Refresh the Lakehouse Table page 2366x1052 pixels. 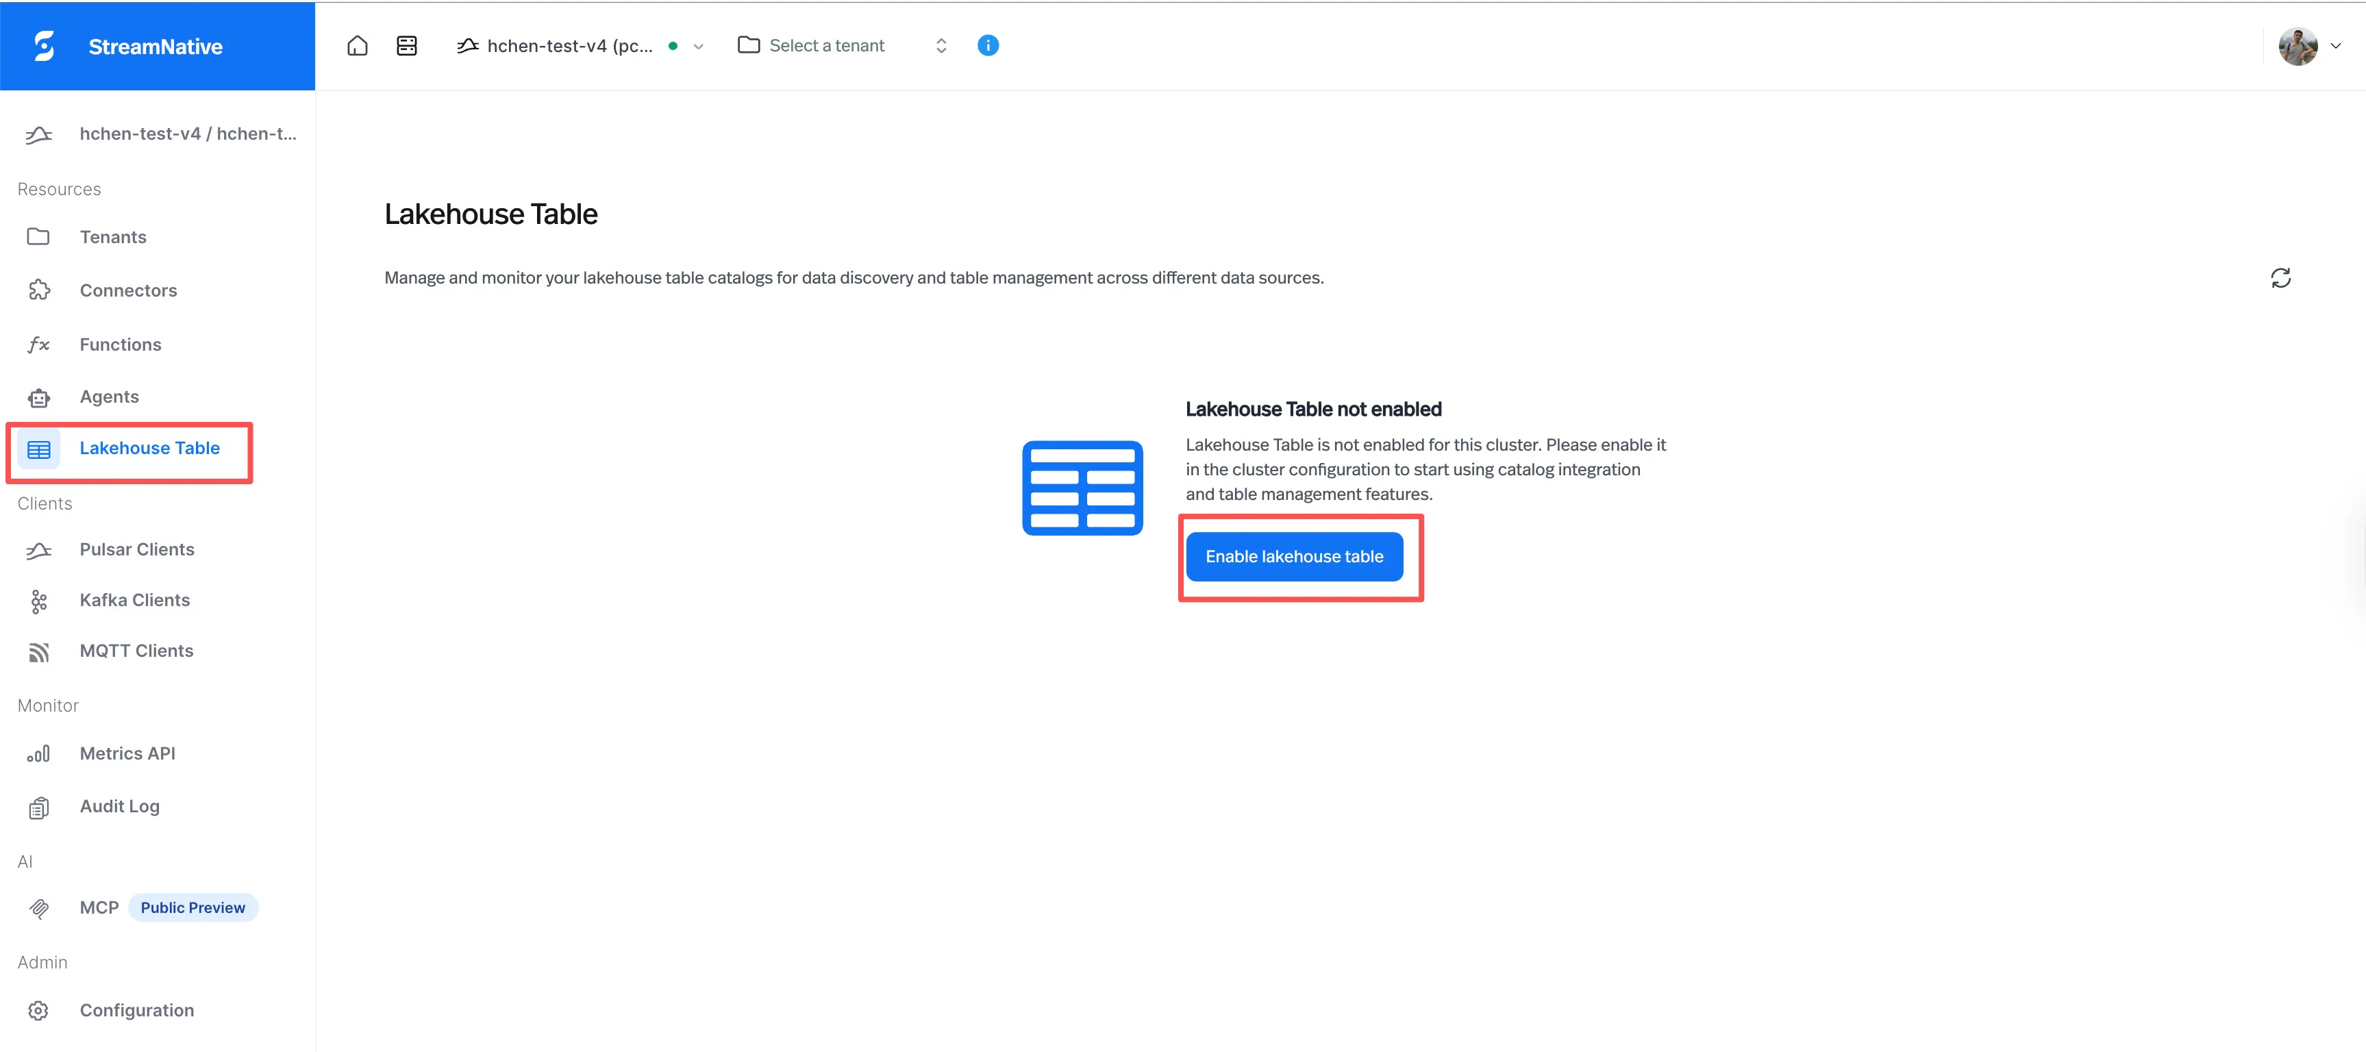point(2280,277)
